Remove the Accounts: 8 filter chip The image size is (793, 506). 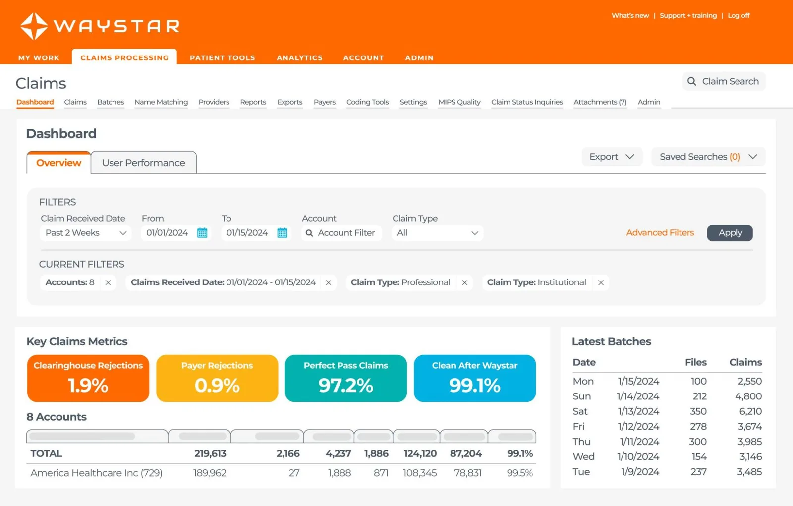click(x=108, y=282)
